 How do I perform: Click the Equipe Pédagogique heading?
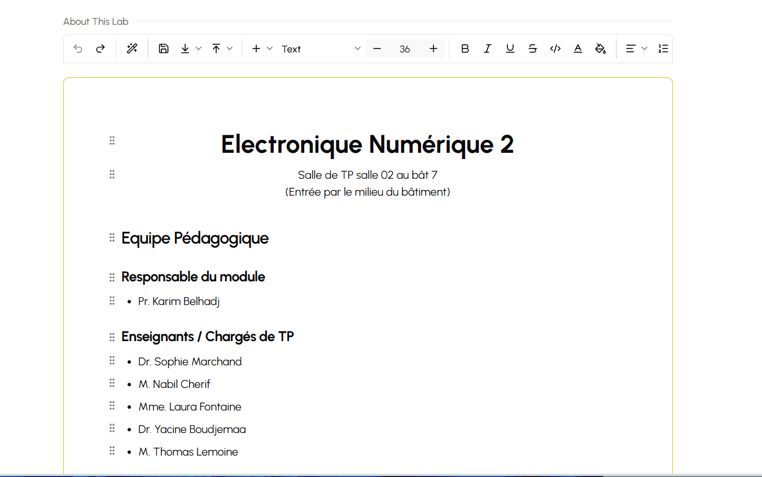coord(195,238)
